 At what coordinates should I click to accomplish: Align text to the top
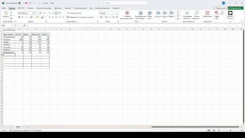[x=49, y=13]
